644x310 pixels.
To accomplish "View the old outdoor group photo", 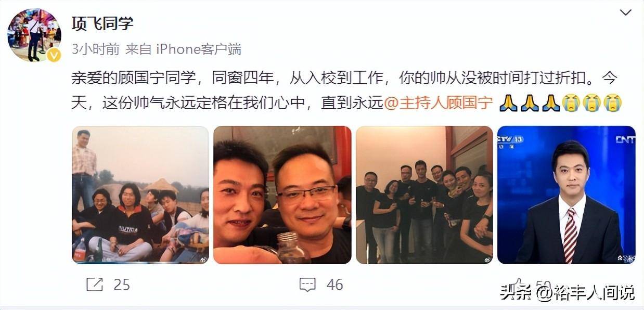I will tap(140, 195).
